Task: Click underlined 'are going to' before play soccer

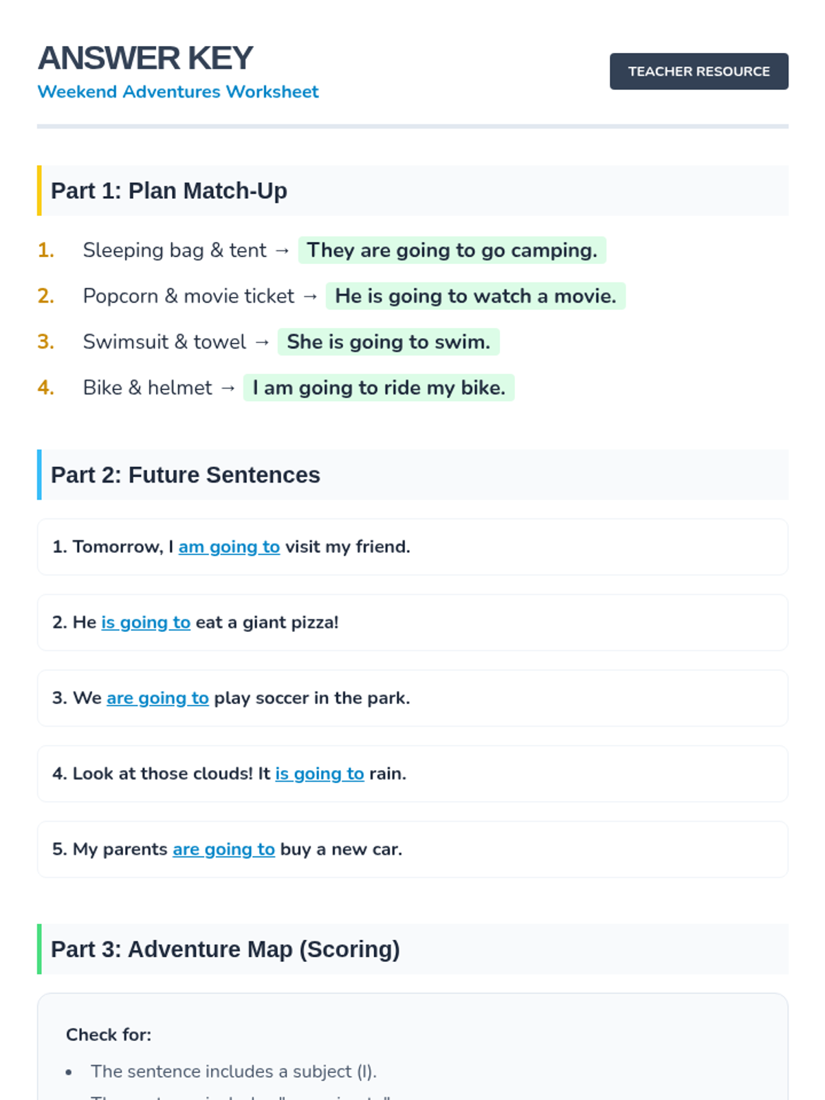Action: pyautogui.click(x=157, y=698)
